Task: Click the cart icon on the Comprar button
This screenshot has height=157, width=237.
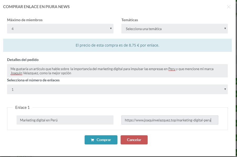Action: [x=92, y=140]
